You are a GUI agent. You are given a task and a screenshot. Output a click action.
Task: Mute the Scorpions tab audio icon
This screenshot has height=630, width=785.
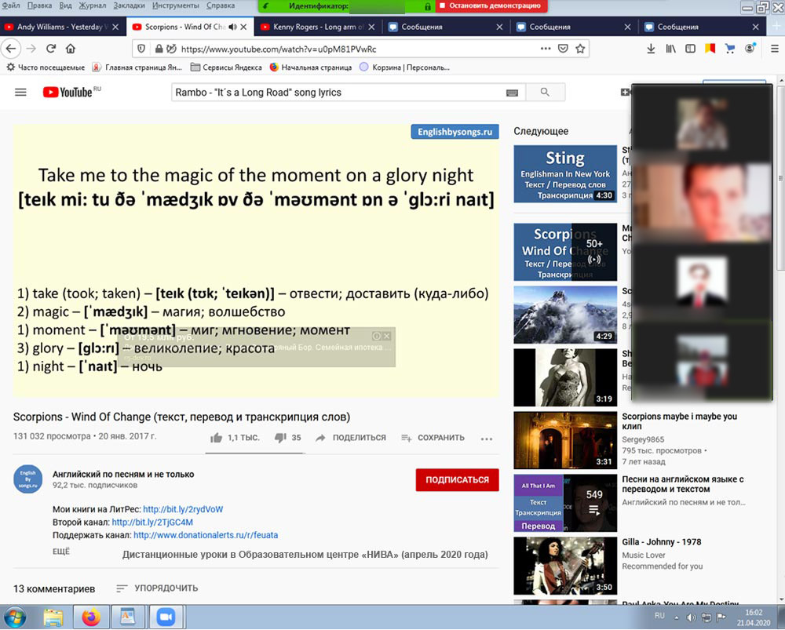click(x=232, y=27)
